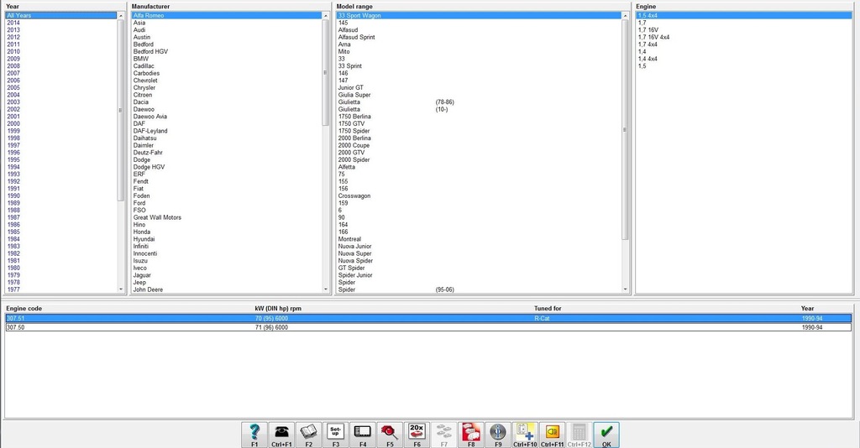
Task: Click the Model range scroll-up arrow
Action: [625, 15]
